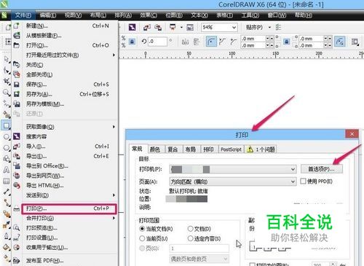Click the rotation angle input field
This screenshot has height=266, width=364.
[158, 42]
